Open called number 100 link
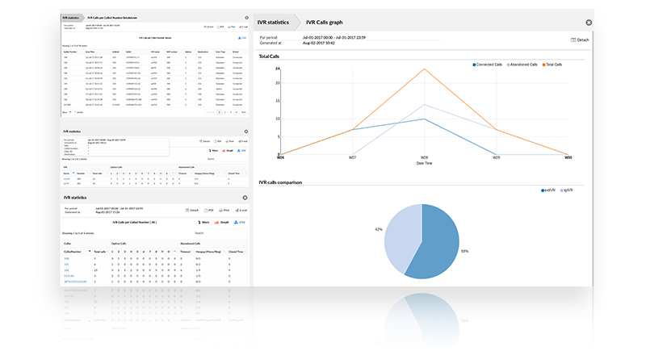646x351 pixels. (x=67, y=258)
